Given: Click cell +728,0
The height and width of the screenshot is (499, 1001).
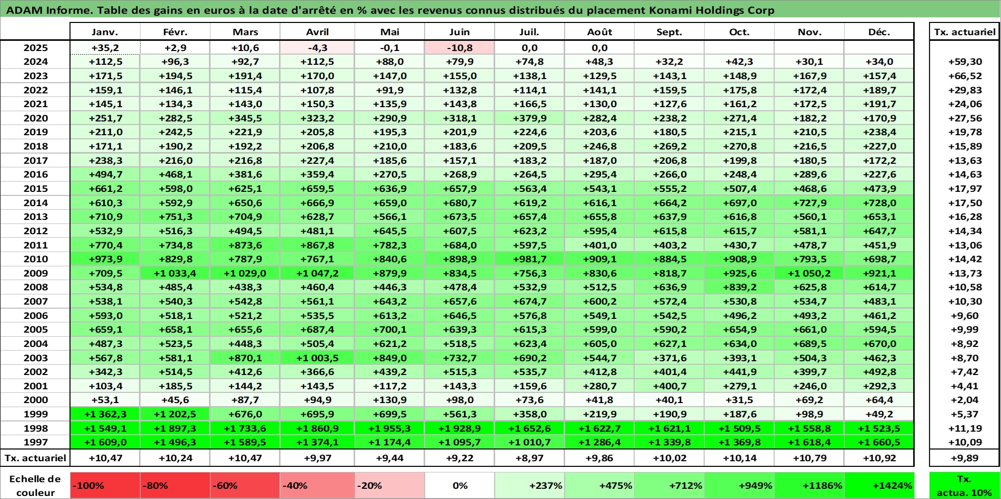Looking at the screenshot, I should (x=879, y=203).
